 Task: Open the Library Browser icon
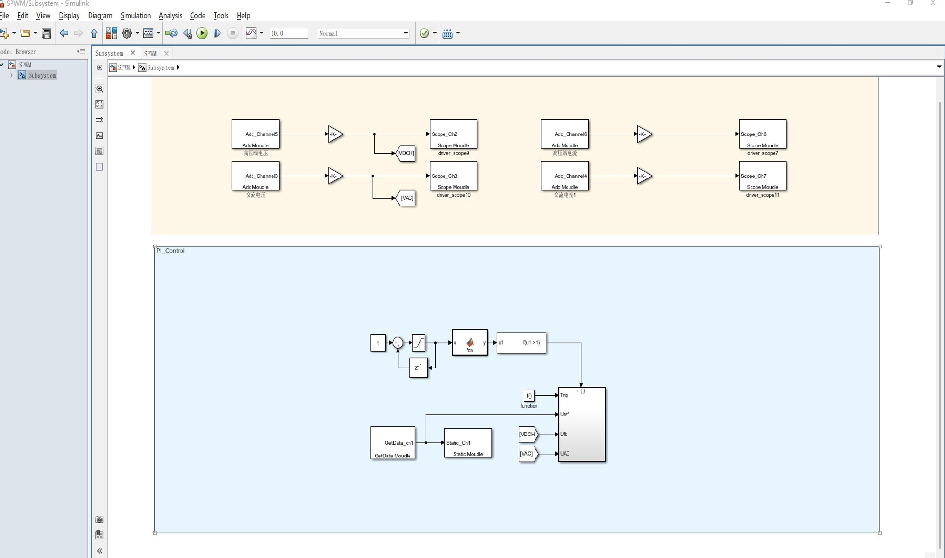click(111, 33)
